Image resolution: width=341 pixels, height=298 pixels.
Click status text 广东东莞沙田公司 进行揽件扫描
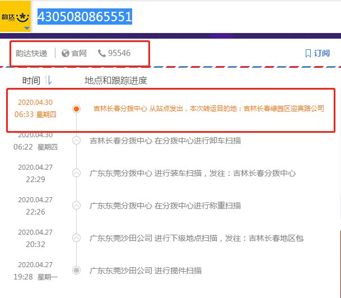click(x=146, y=271)
